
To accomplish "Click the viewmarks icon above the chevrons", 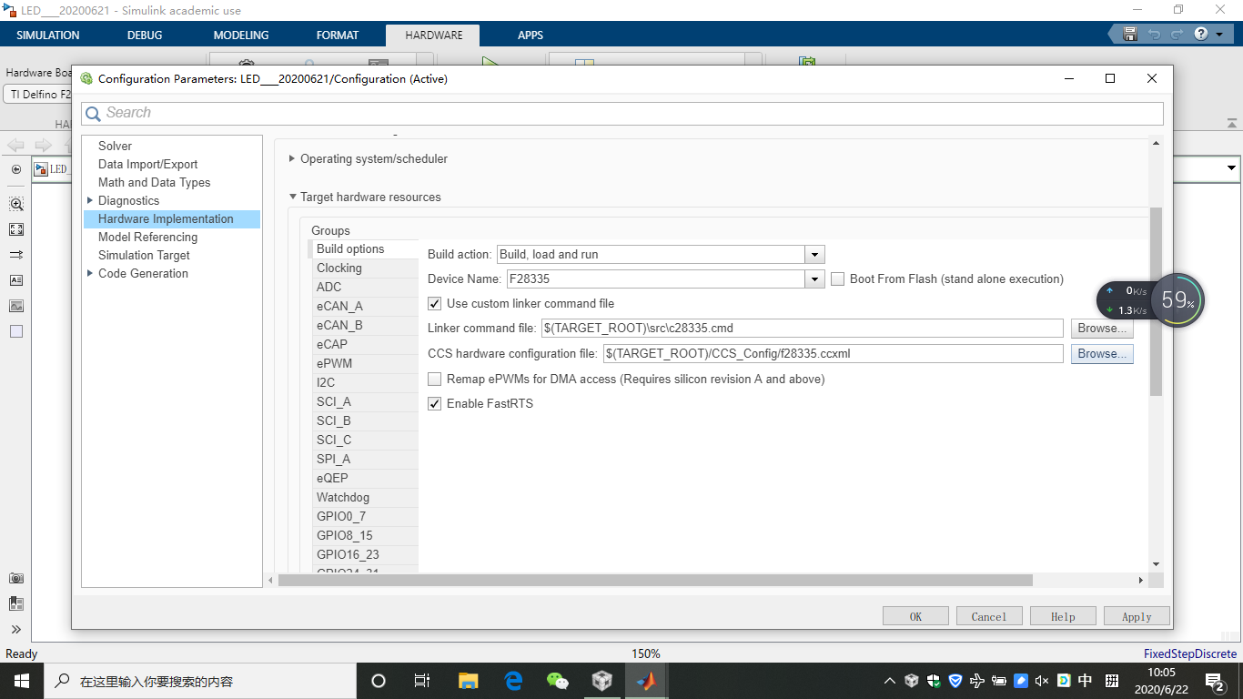I will point(16,603).
